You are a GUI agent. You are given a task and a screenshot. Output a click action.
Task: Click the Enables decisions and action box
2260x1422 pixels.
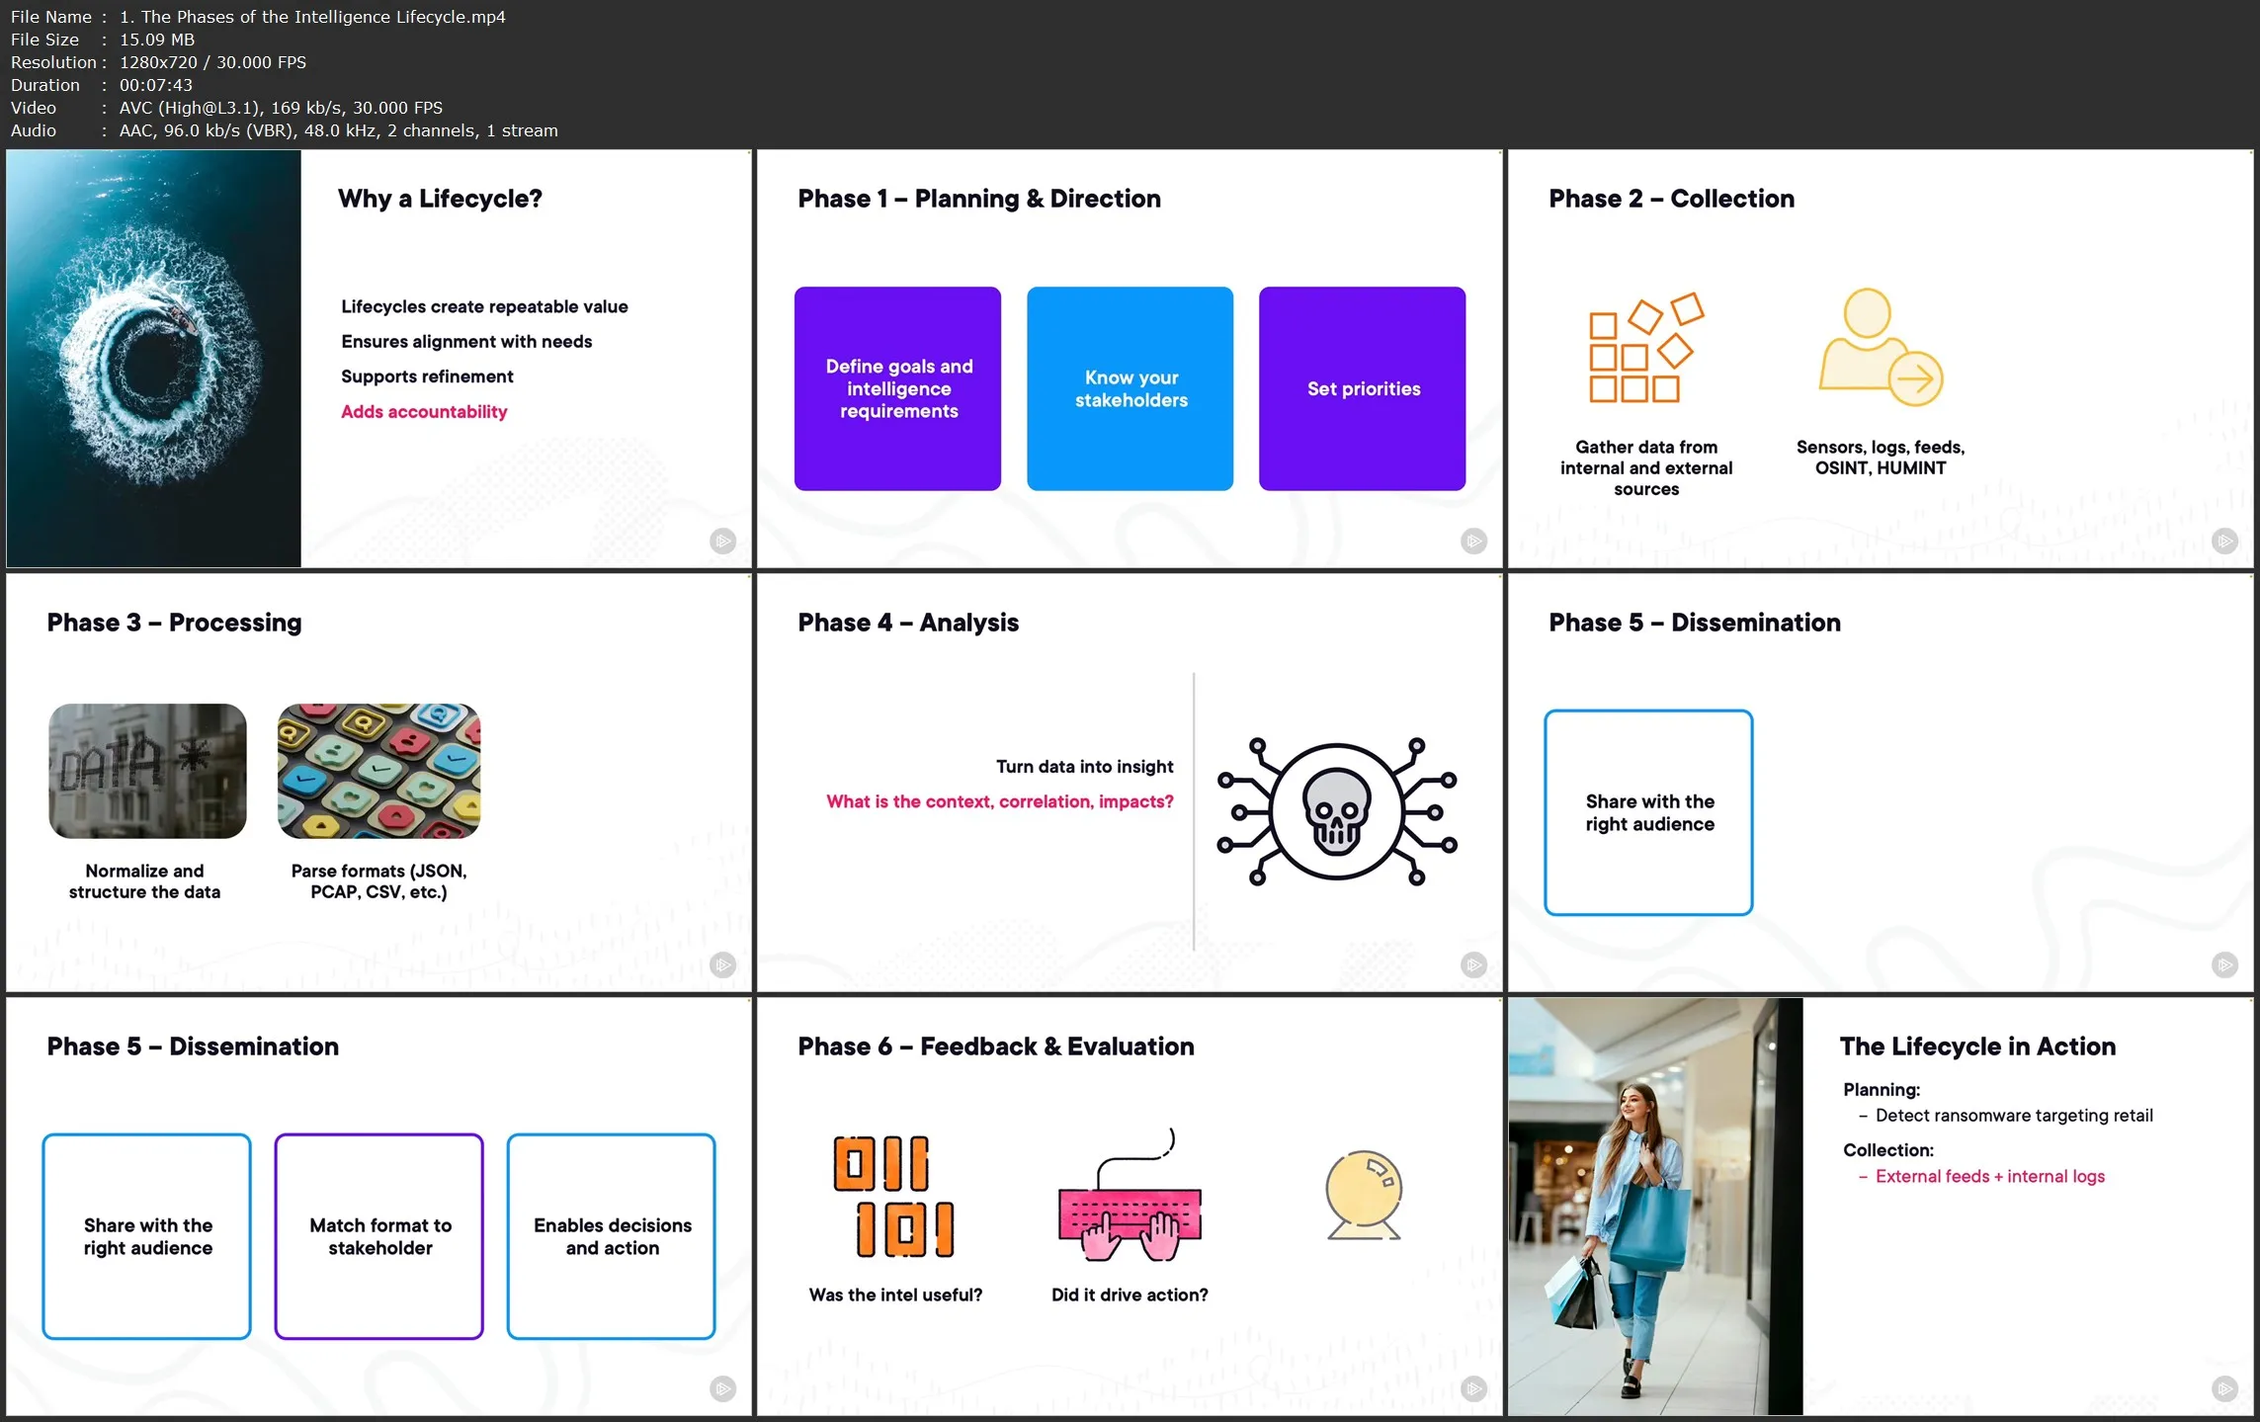(612, 1236)
